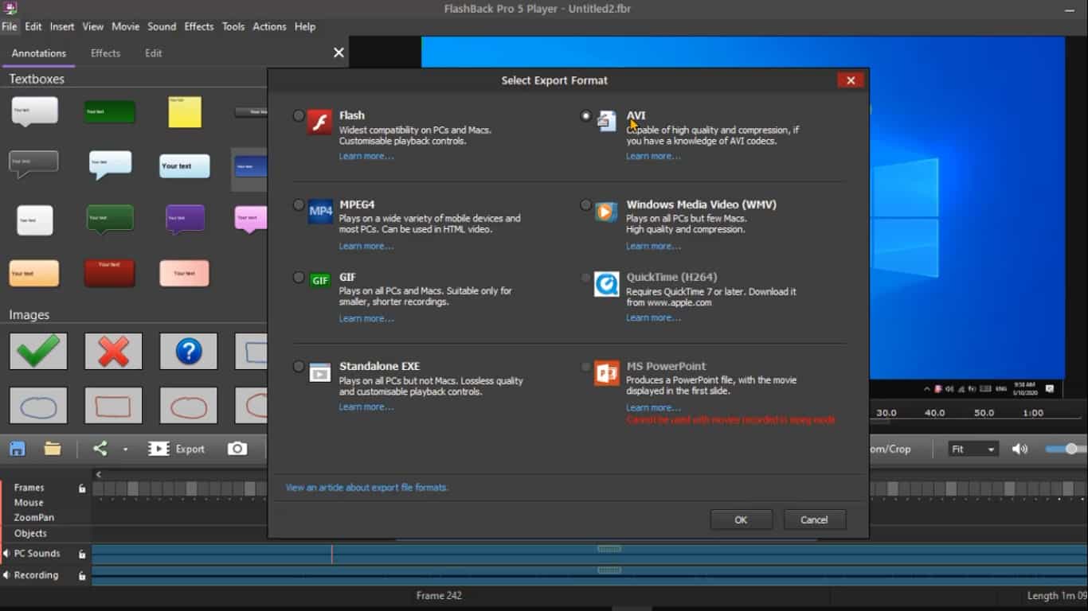Select the Standalone EXE radio button

pos(299,367)
